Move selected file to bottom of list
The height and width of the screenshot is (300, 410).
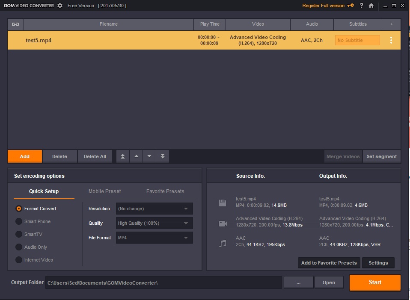pos(163,156)
